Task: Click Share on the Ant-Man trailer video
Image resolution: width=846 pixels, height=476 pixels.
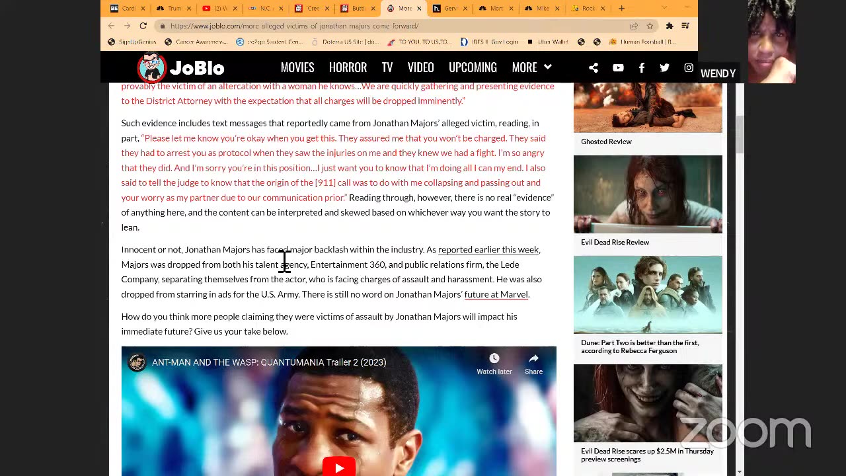Action: (x=533, y=364)
